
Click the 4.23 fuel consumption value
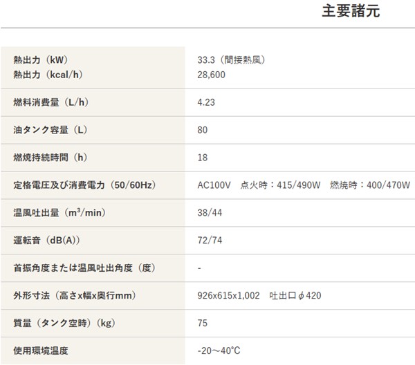(x=207, y=102)
